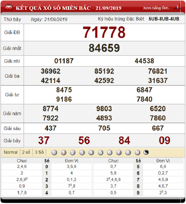Open the 'Xem bảng tính...' link

pyautogui.click(x=157, y=8)
